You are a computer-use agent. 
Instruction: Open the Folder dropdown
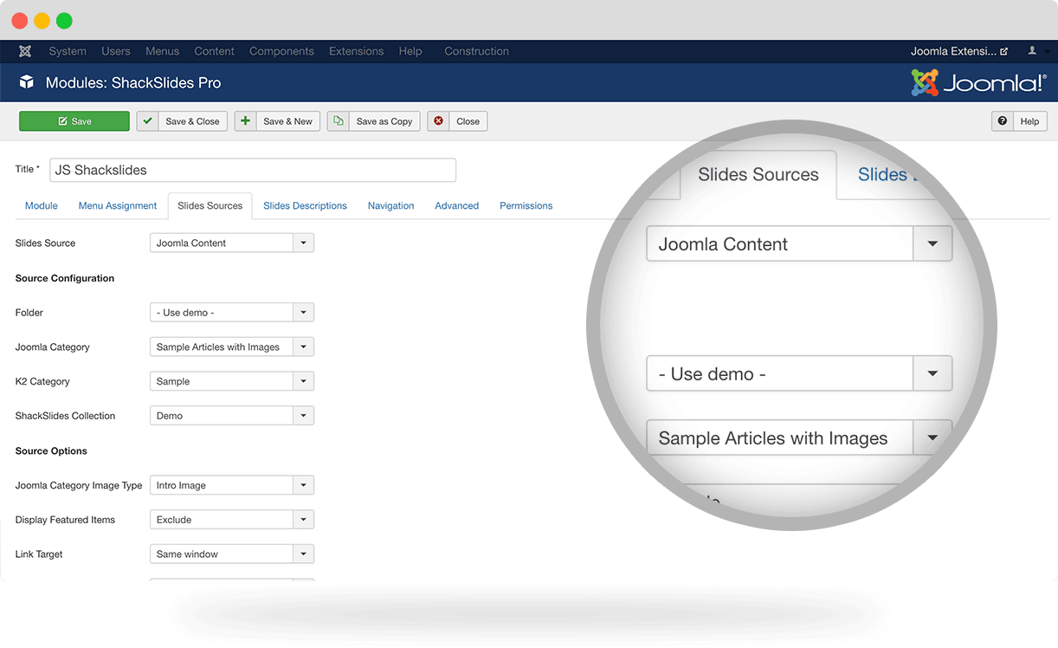click(232, 313)
